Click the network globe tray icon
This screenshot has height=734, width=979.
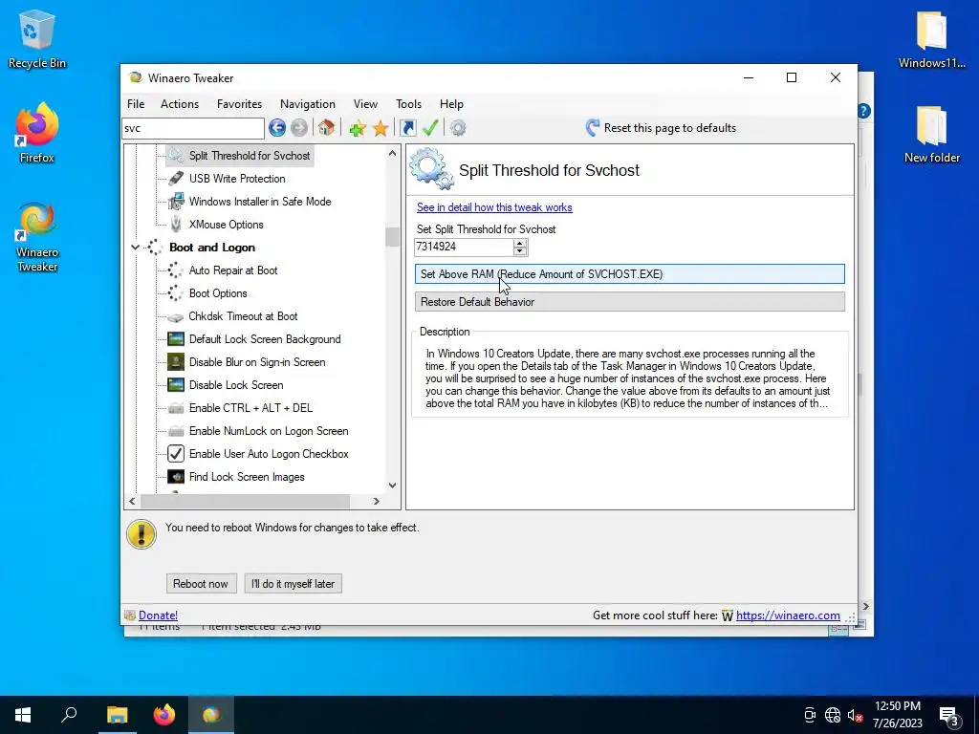(x=833, y=715)
